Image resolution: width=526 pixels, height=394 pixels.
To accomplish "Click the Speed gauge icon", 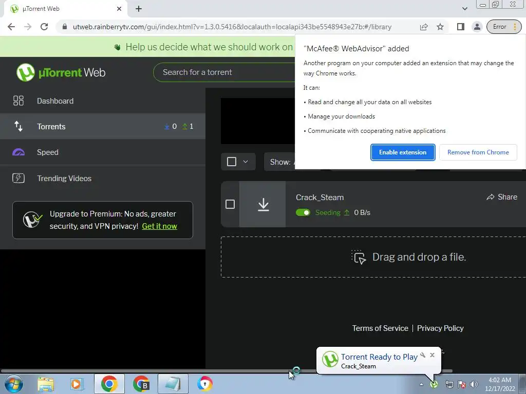I will tap(18, 152).
